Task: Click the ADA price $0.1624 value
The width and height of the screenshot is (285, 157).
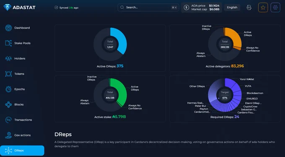Action: pyautogui.click(x=214, y=5)
